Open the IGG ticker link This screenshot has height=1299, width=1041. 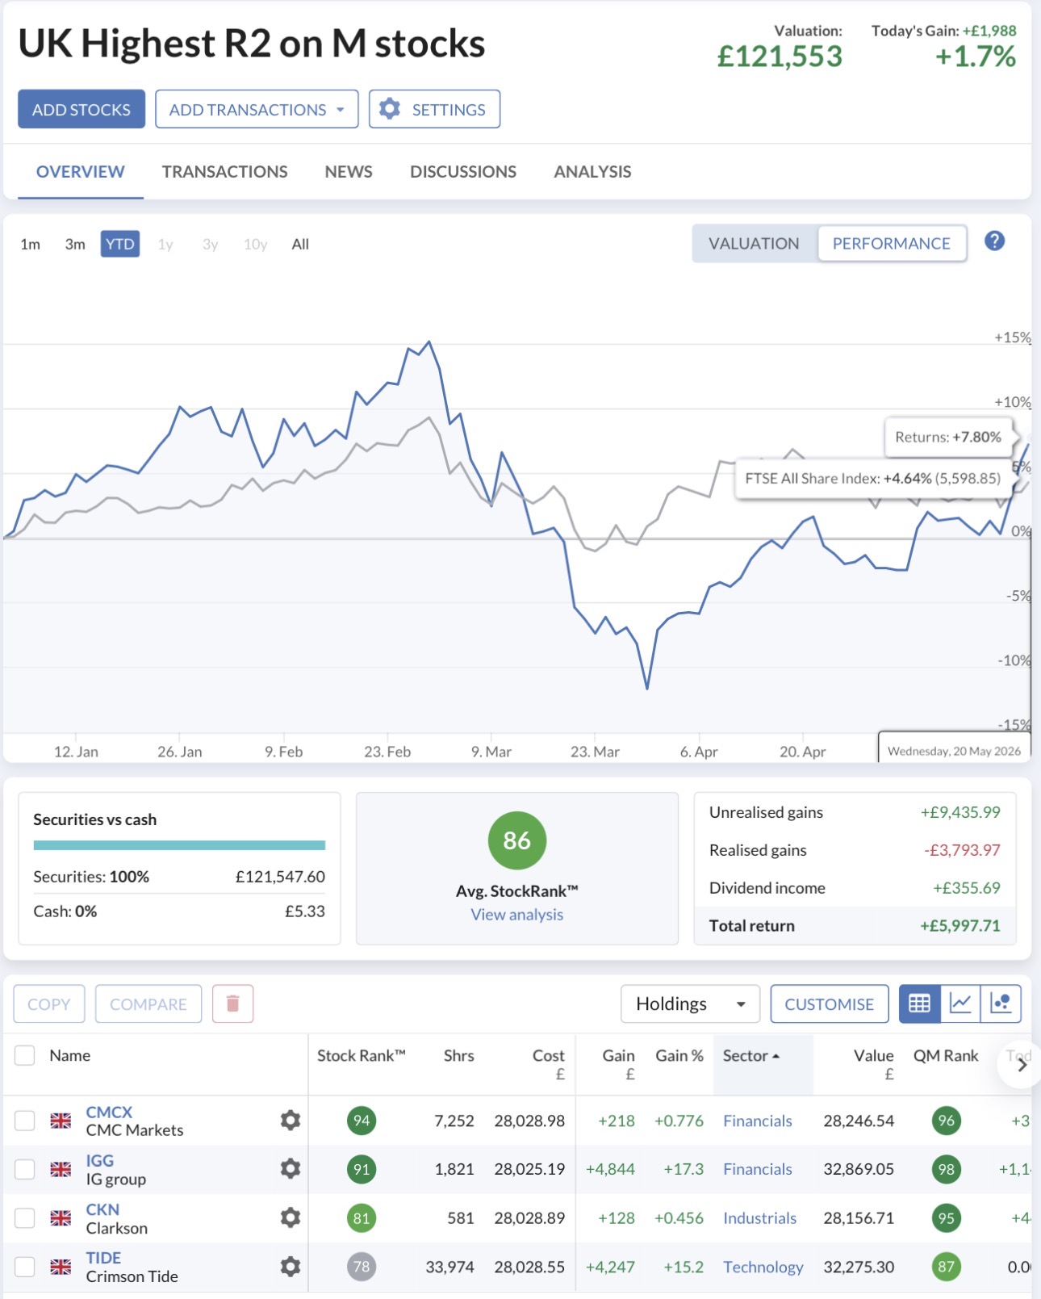(x=100, y=1160)
